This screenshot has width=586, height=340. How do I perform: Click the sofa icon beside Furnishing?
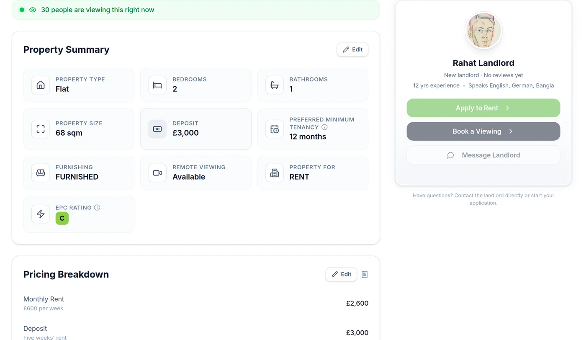point(41,173)
